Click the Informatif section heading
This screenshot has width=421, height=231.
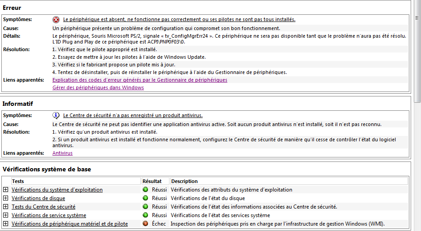(x=18, y=104)
